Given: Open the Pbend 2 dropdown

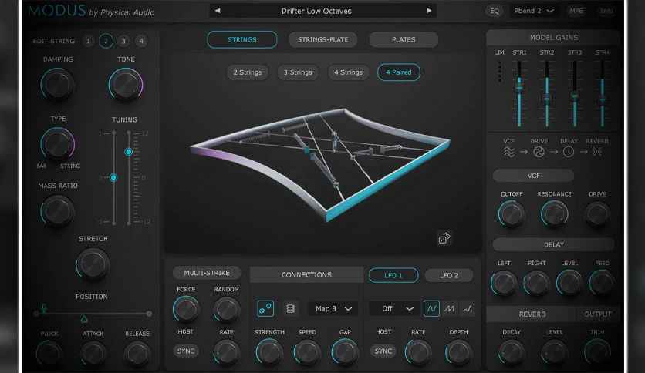Looking at the screenshot, I should (534, 11).
